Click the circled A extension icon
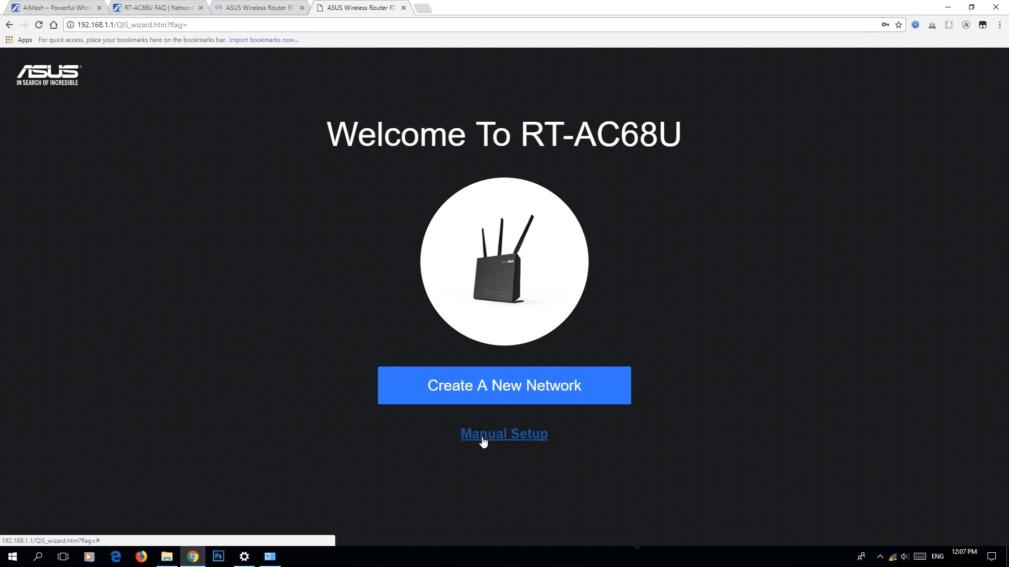Image resolution: width=1009 pixels, height=567 pixels. (x=966, y=25)
